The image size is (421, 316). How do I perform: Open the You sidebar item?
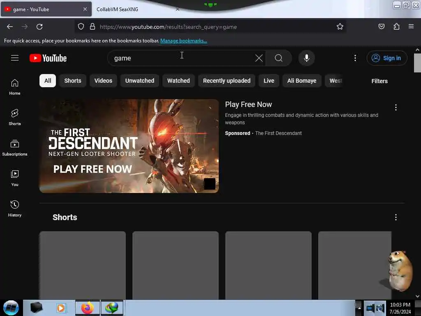[15, 178]
